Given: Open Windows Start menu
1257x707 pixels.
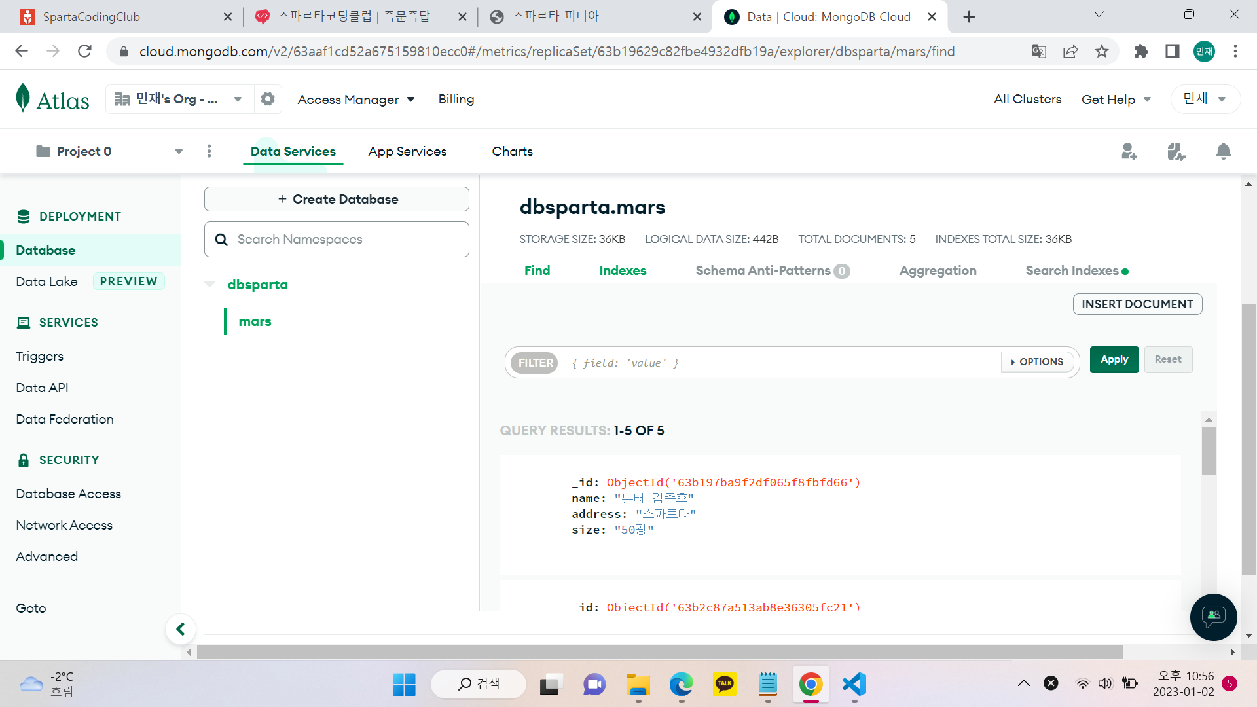Looking at the screenshot, I should click(404, 684).
